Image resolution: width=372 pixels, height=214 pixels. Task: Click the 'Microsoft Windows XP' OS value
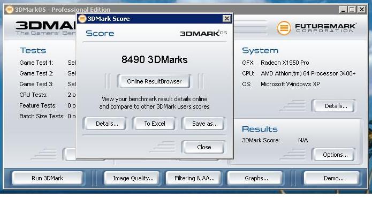tap(290, 84)
